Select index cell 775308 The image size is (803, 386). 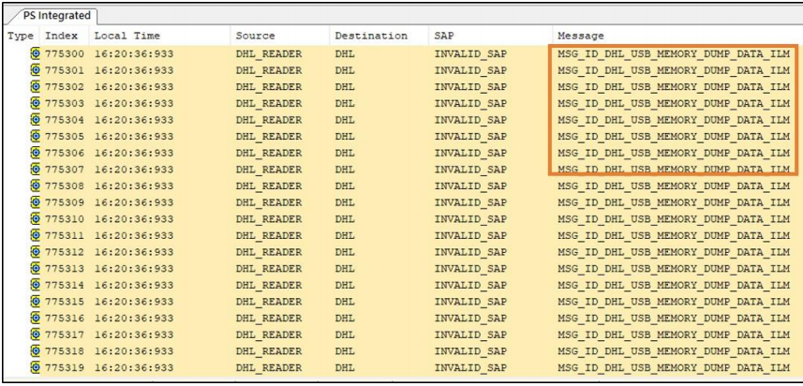[65, 186]
